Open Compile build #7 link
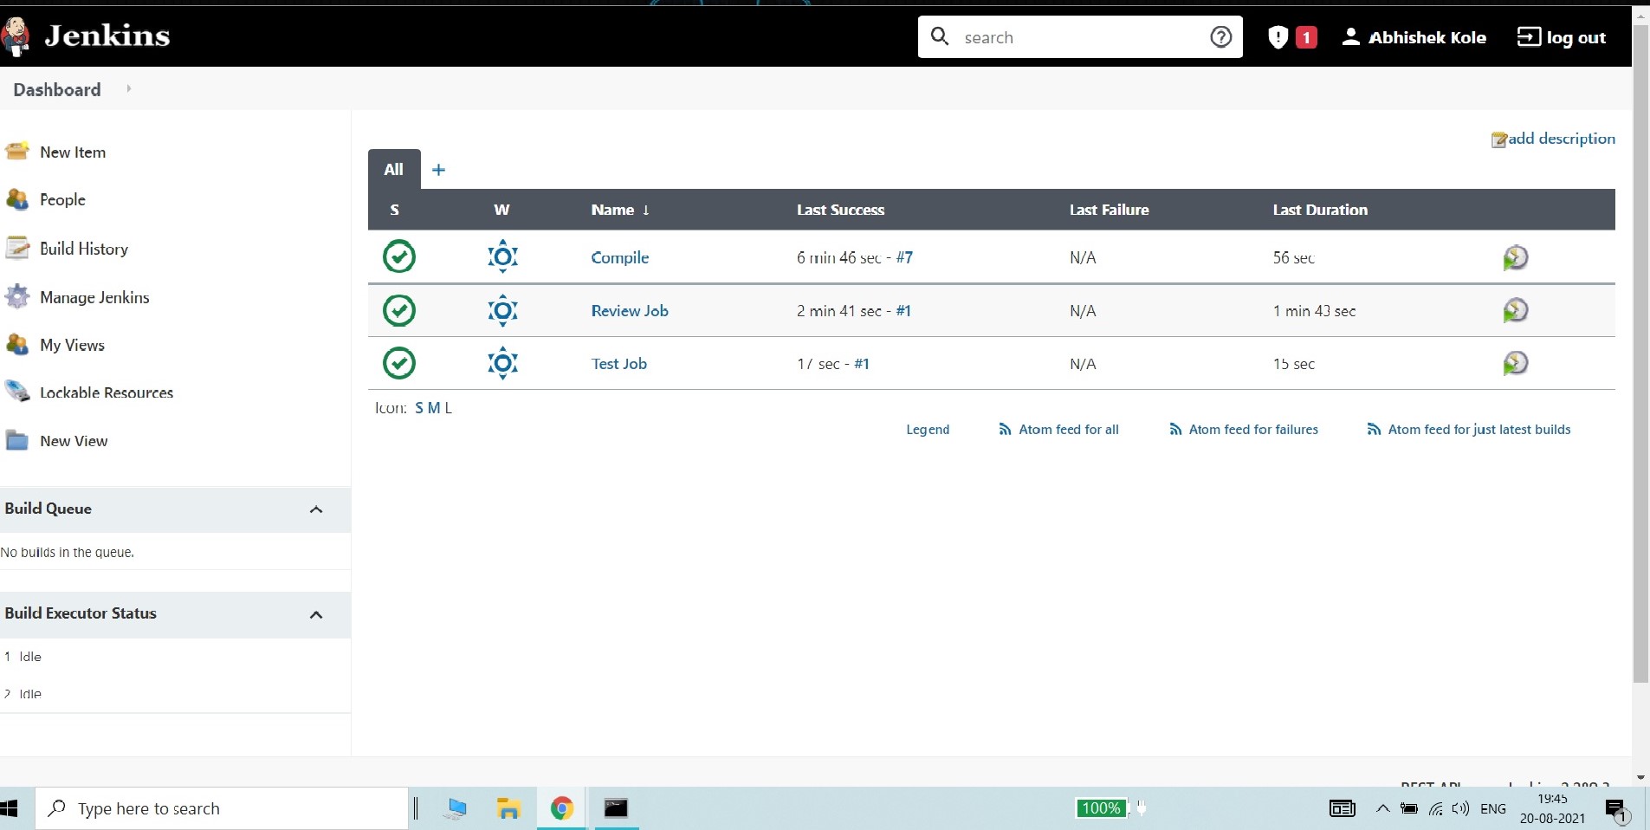 904,257
